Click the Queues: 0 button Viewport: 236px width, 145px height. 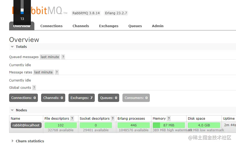[108, 98]
